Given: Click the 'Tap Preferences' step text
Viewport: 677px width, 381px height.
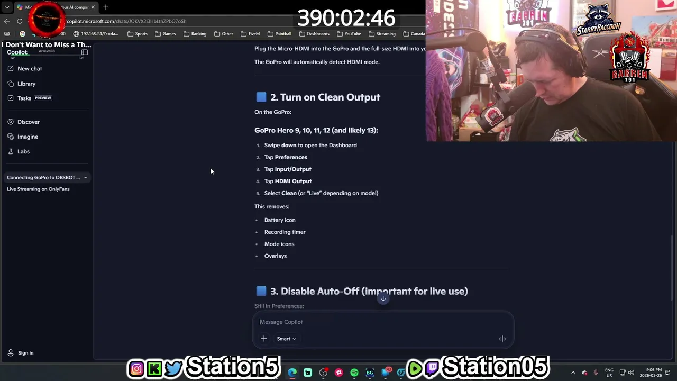Looking at the screenshot, I should click(286, 157).
